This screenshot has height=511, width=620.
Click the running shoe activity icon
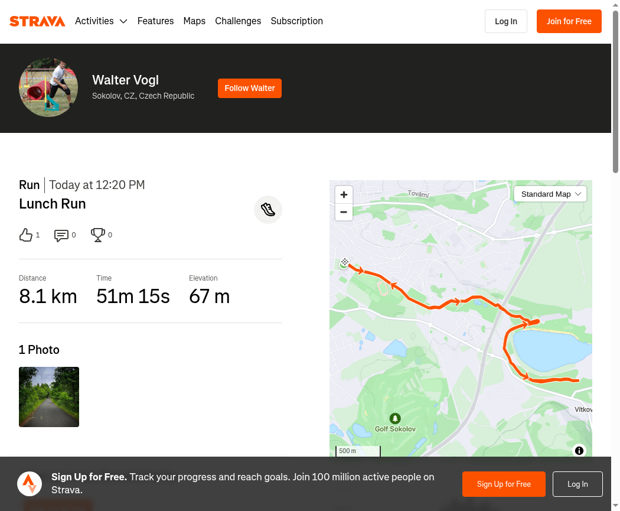pos(268,210)
